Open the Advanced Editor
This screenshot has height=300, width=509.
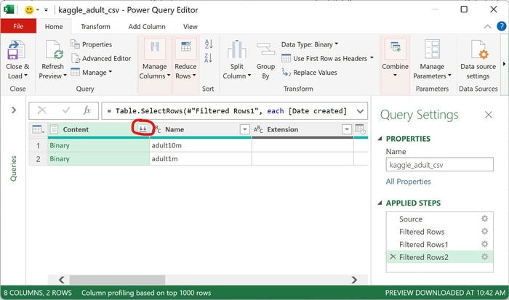click(101, 58)
